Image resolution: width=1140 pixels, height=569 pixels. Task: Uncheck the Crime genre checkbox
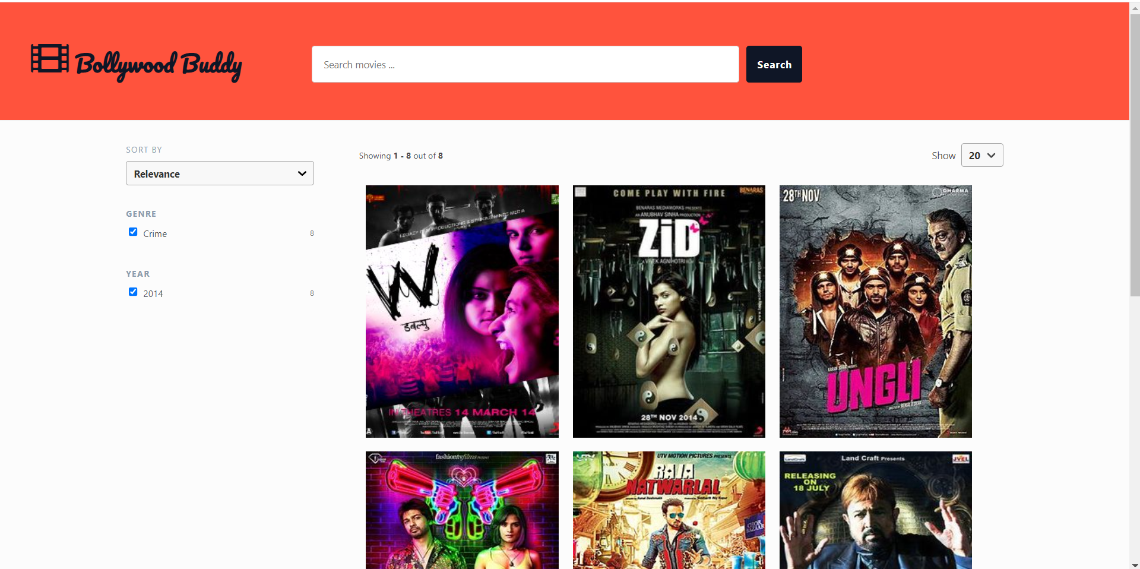click(x=133, y=232)
